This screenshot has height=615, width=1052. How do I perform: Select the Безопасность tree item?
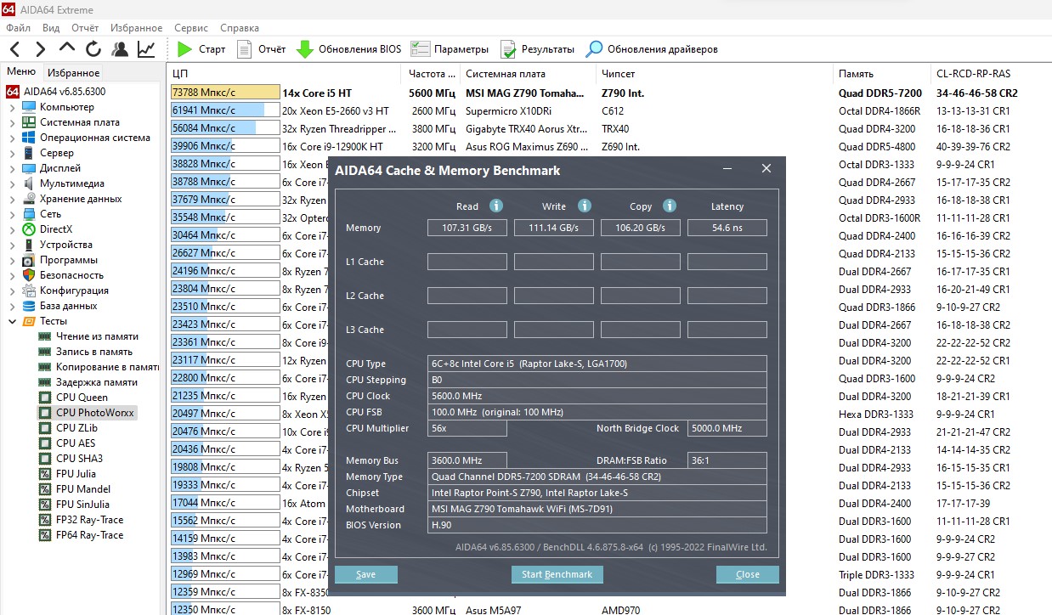pyautogui.click(x=62, y=275)
